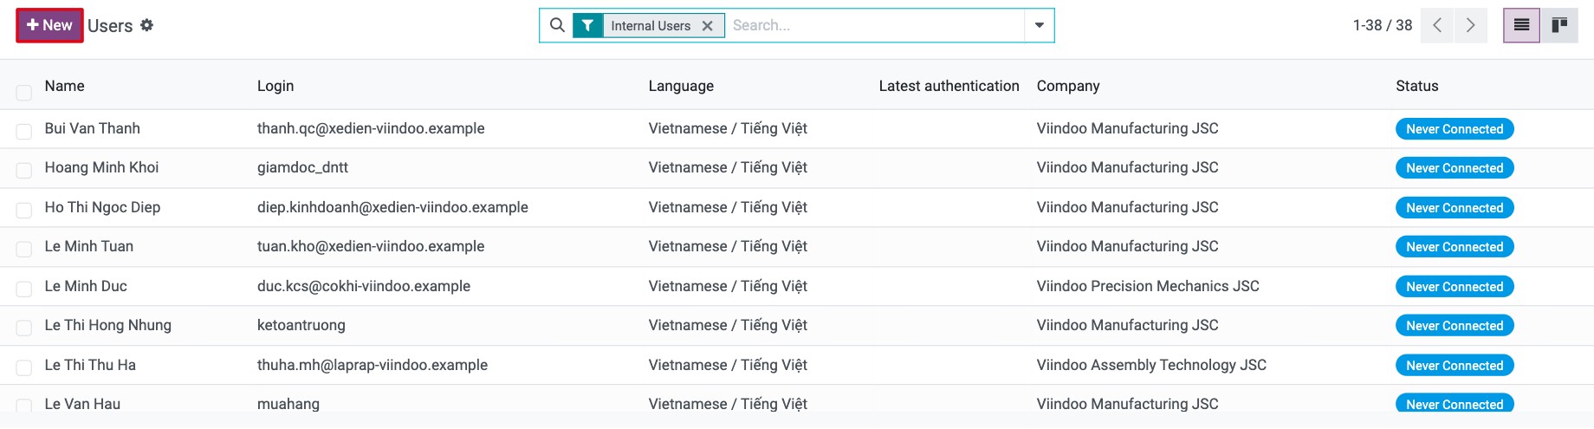Remove the Internal Users filter
The height and width of the screenshot is (429, 1594).
point(708,26)
